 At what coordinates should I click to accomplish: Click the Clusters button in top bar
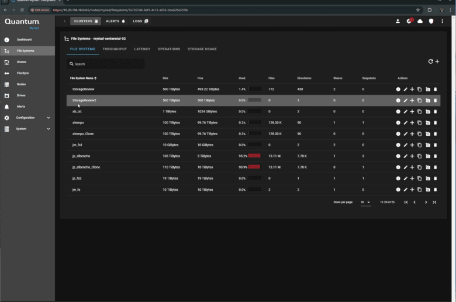pyautogui.click(x=86, y=21)
